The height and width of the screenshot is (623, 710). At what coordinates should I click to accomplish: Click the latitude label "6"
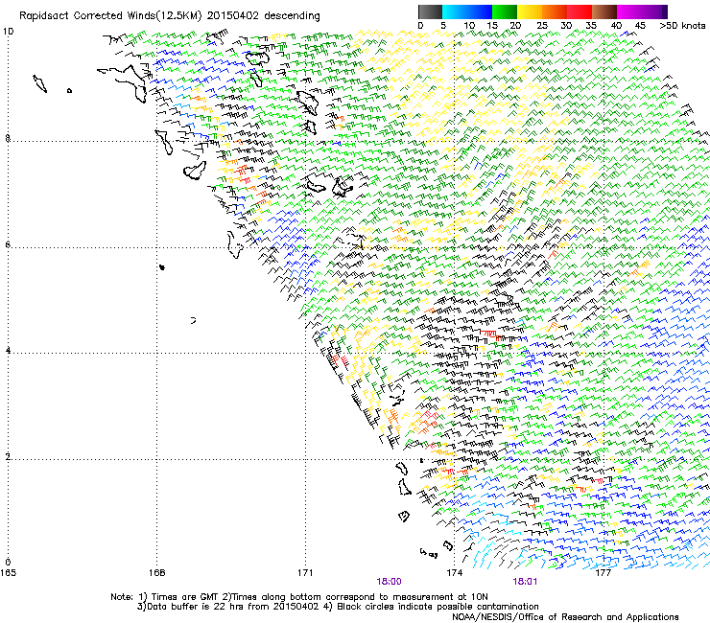(x=8, y=244)
